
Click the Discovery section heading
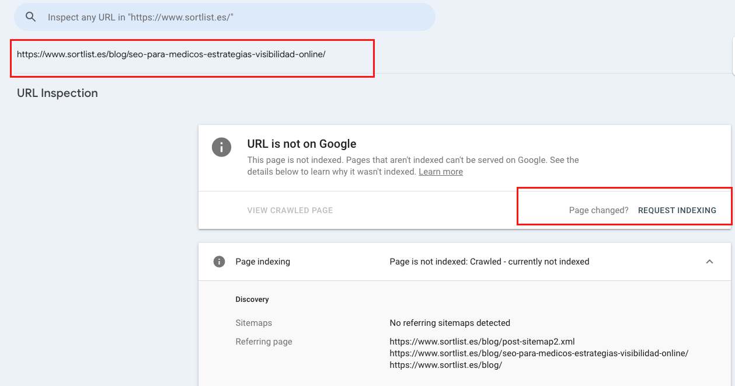coord(252,300)
